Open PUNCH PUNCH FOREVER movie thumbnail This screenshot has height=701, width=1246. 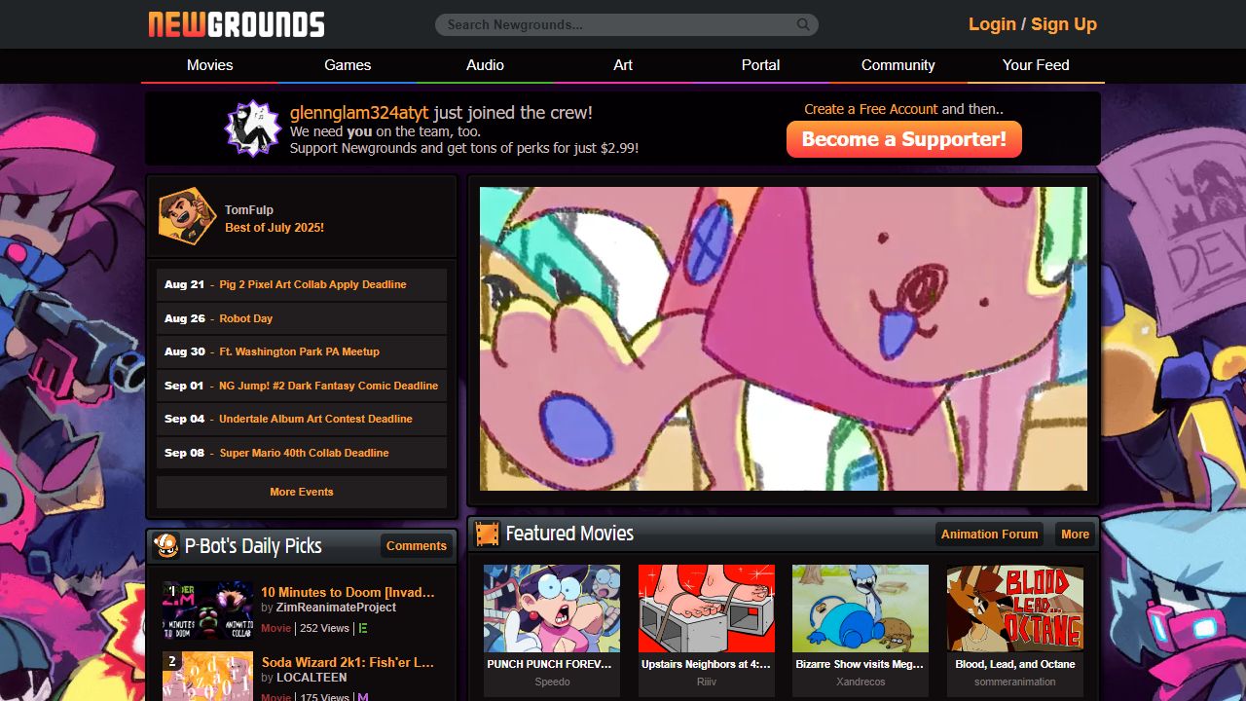[552, 609]
